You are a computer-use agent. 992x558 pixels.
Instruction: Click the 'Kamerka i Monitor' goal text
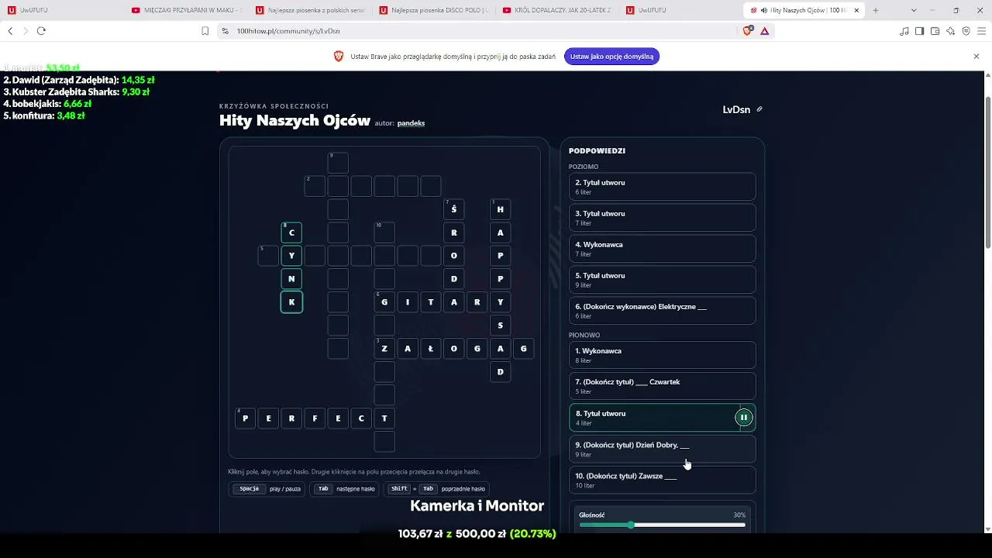(x=477, y=506)
